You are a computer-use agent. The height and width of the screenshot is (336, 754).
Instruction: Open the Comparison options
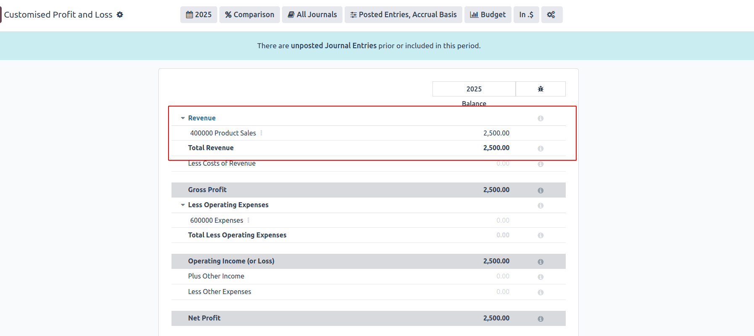click(250, 15)
